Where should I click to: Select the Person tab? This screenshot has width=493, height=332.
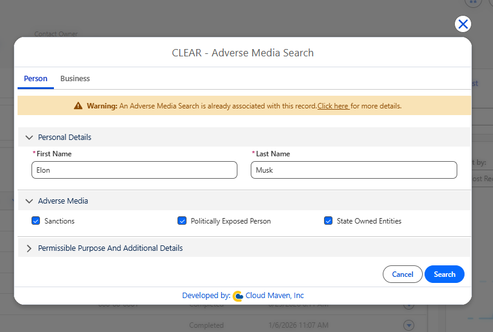click(x=36, y=79)
